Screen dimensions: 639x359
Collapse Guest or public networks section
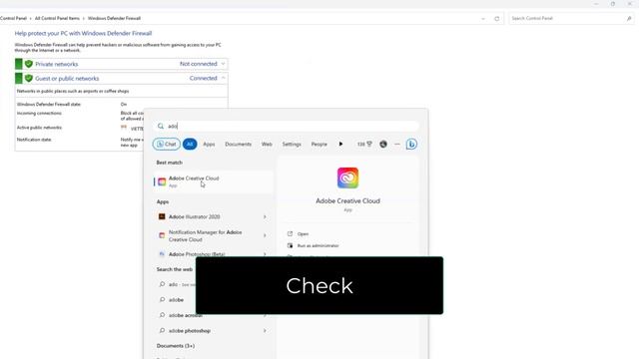(x=223, y=78)
